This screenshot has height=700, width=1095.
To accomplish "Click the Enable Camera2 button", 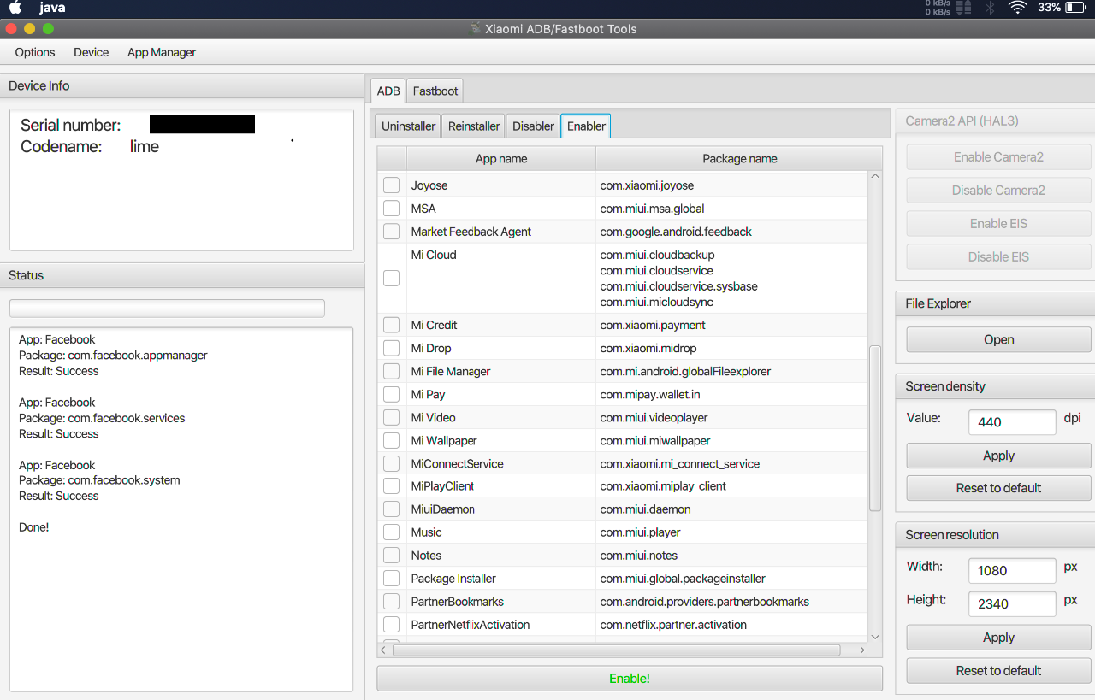I will 998,157.
